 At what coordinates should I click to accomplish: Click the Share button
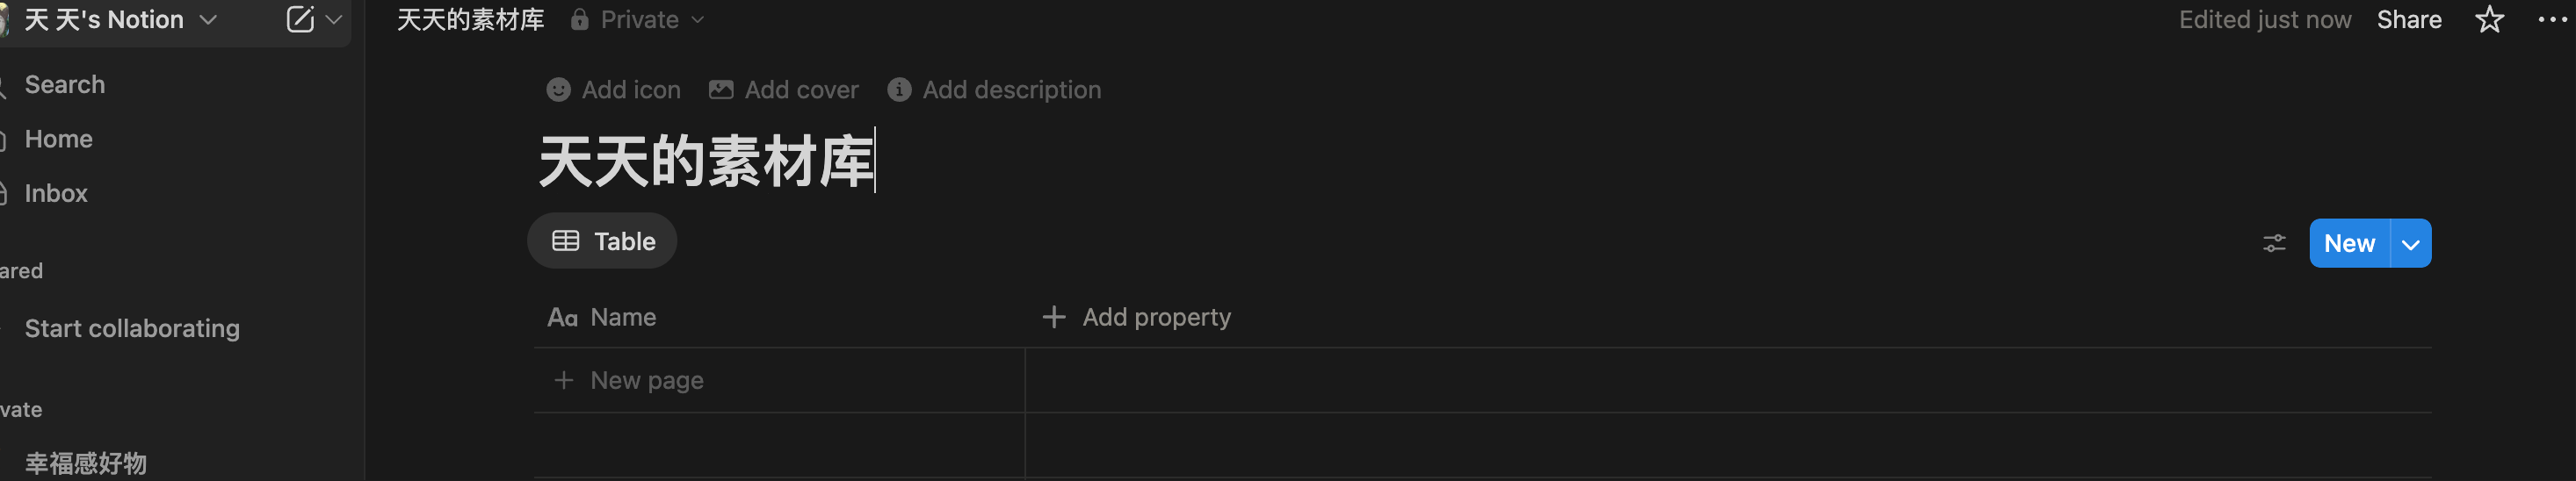pyautogui.click(x=2408, y=20)
